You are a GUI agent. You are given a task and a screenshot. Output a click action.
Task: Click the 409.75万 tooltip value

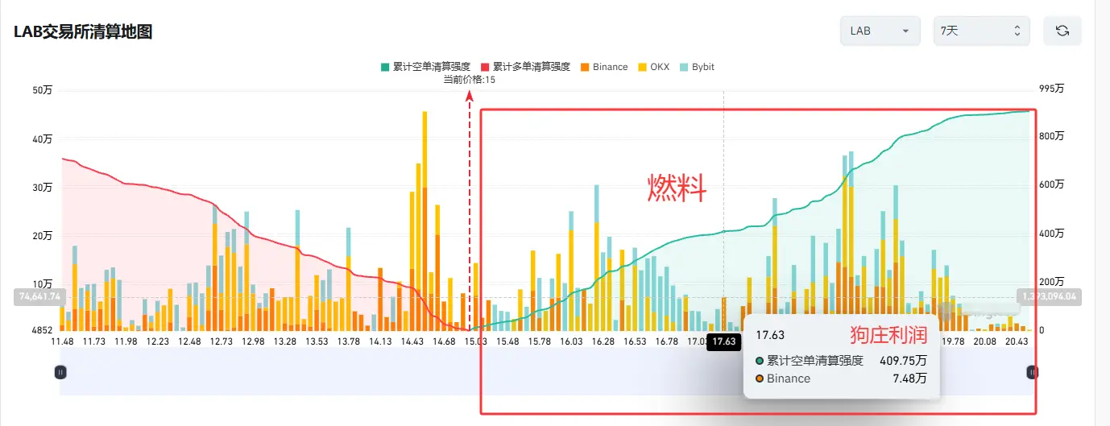click(x=905, y=361)
